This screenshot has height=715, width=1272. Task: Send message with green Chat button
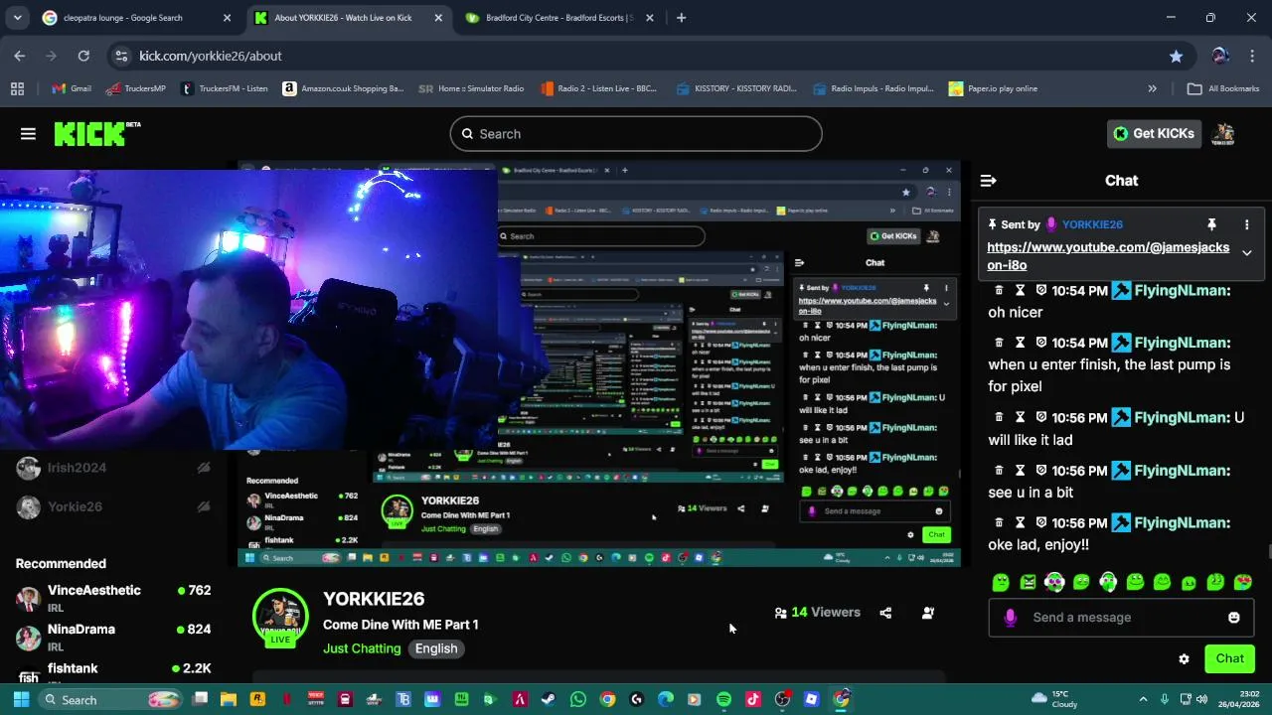(x=1229, y=658)
